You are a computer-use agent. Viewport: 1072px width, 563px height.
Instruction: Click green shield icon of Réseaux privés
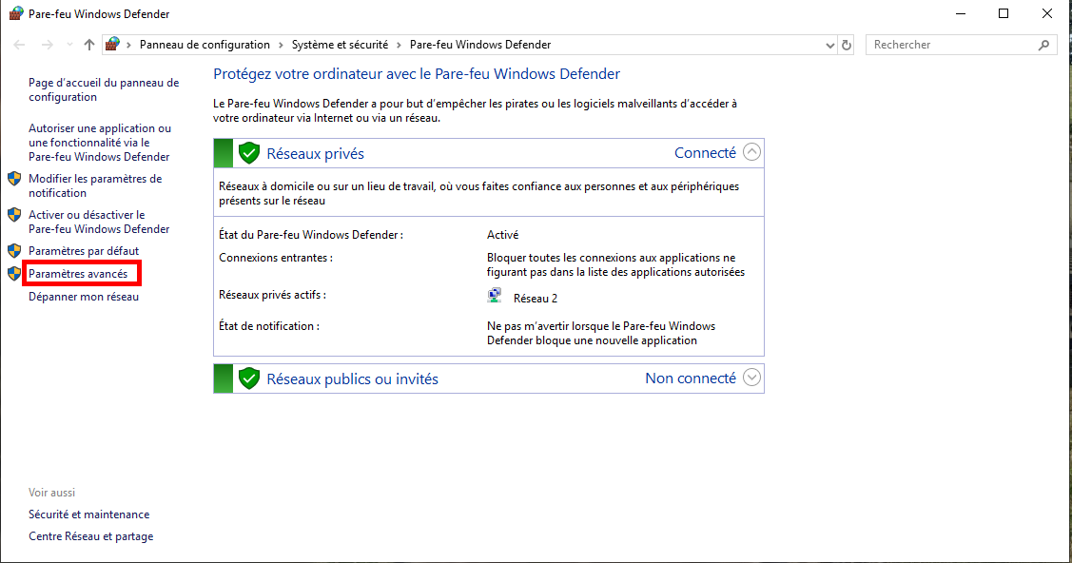[x=249, y=153]
